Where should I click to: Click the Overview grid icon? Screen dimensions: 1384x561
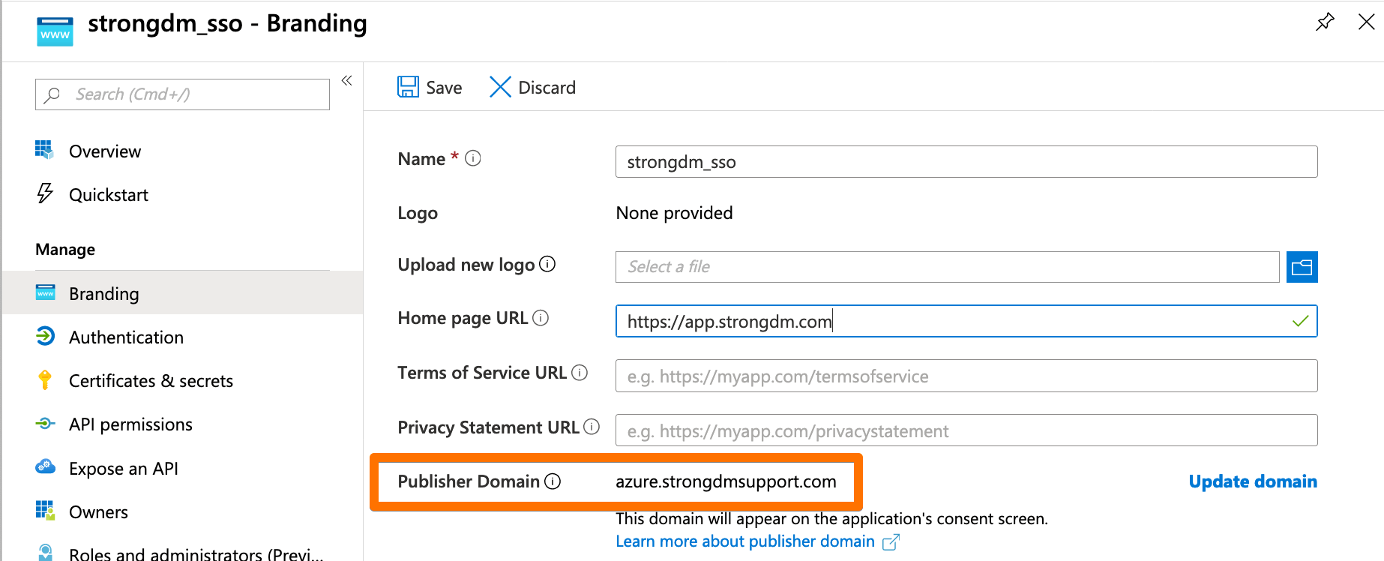(44, 150)
